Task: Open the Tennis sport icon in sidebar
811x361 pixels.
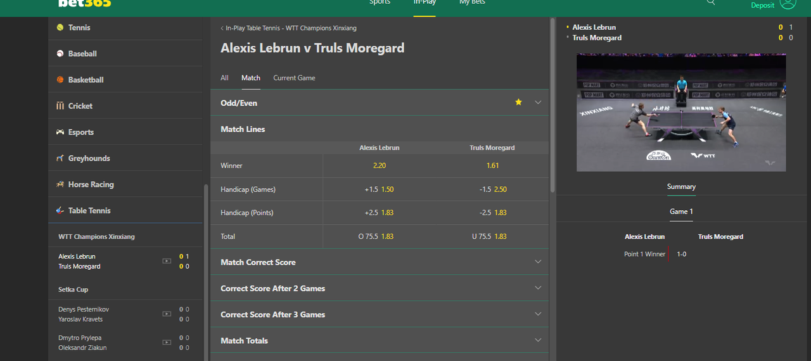Action: click(x=60, y=28)
